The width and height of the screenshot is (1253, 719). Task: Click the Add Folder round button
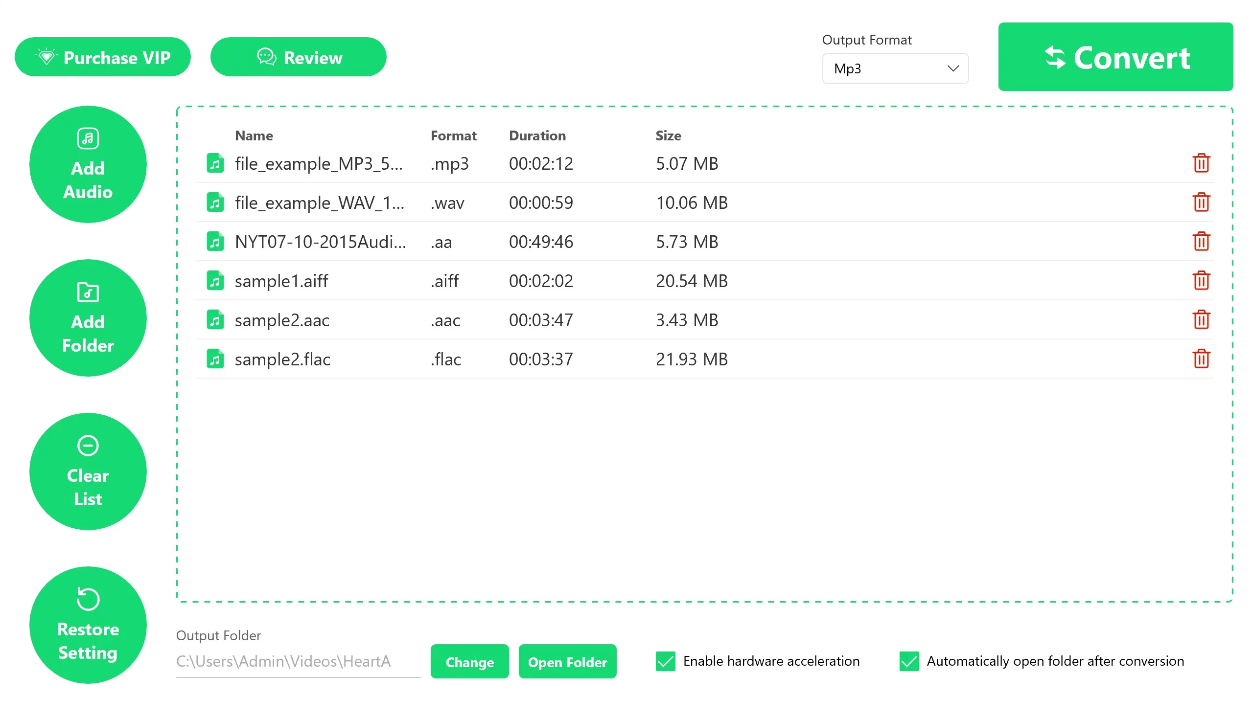(x=88, y=318)
